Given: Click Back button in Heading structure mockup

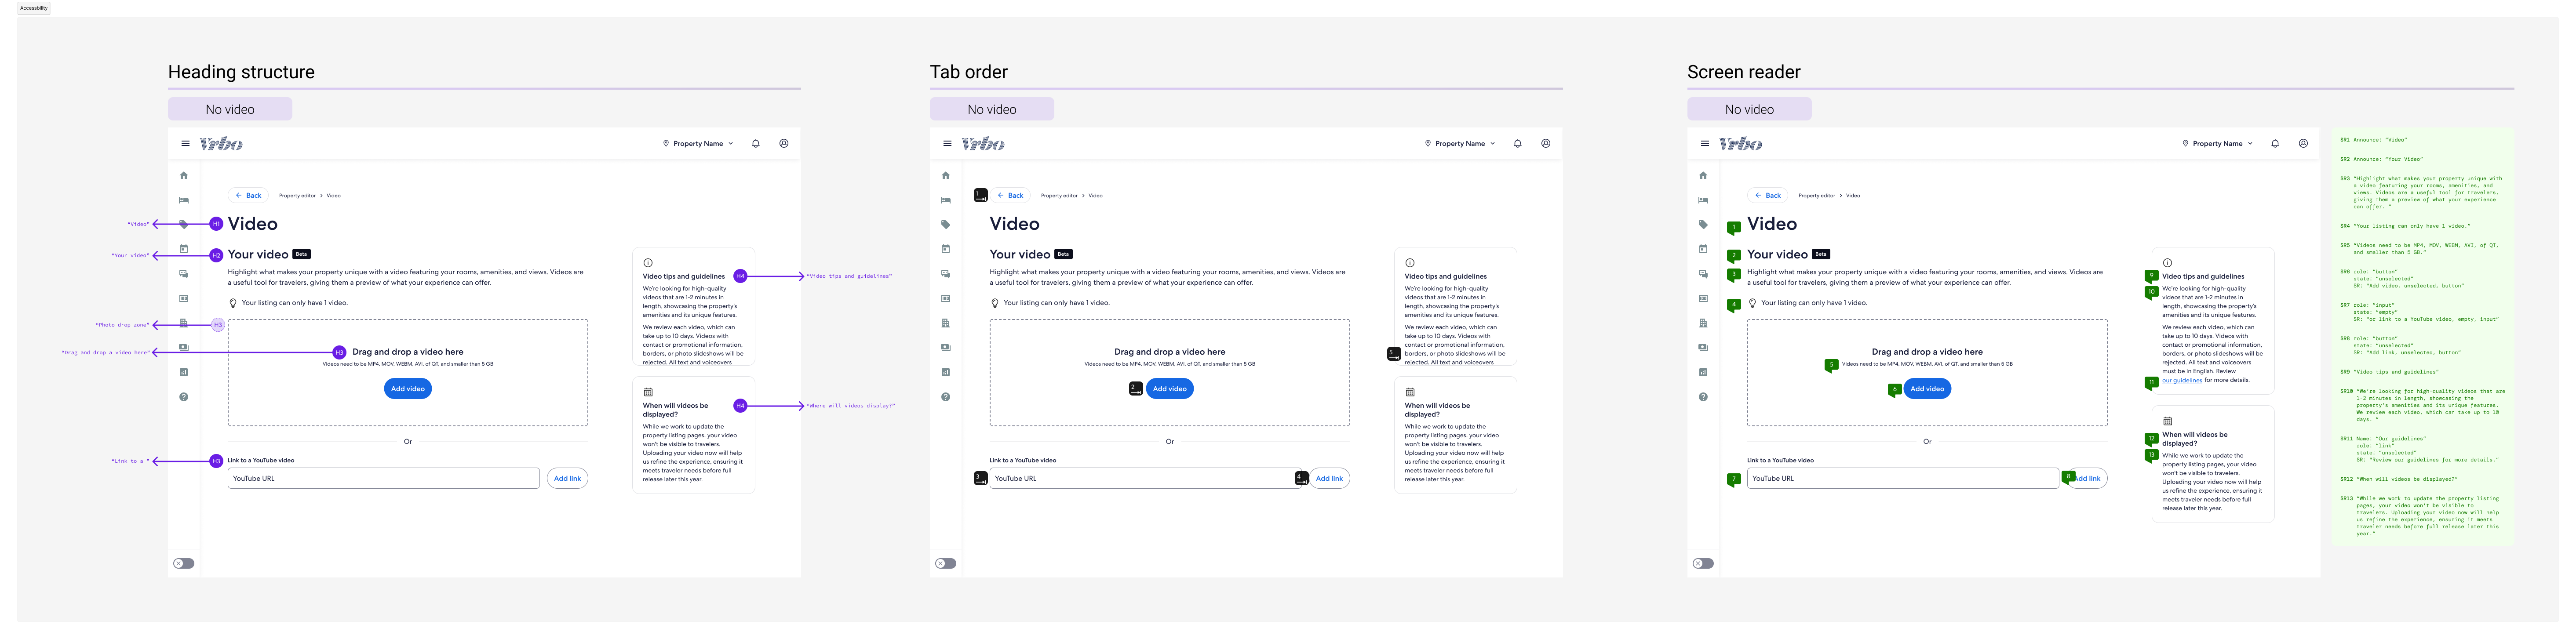Looking at the screenshot, I should pos(249,195).
